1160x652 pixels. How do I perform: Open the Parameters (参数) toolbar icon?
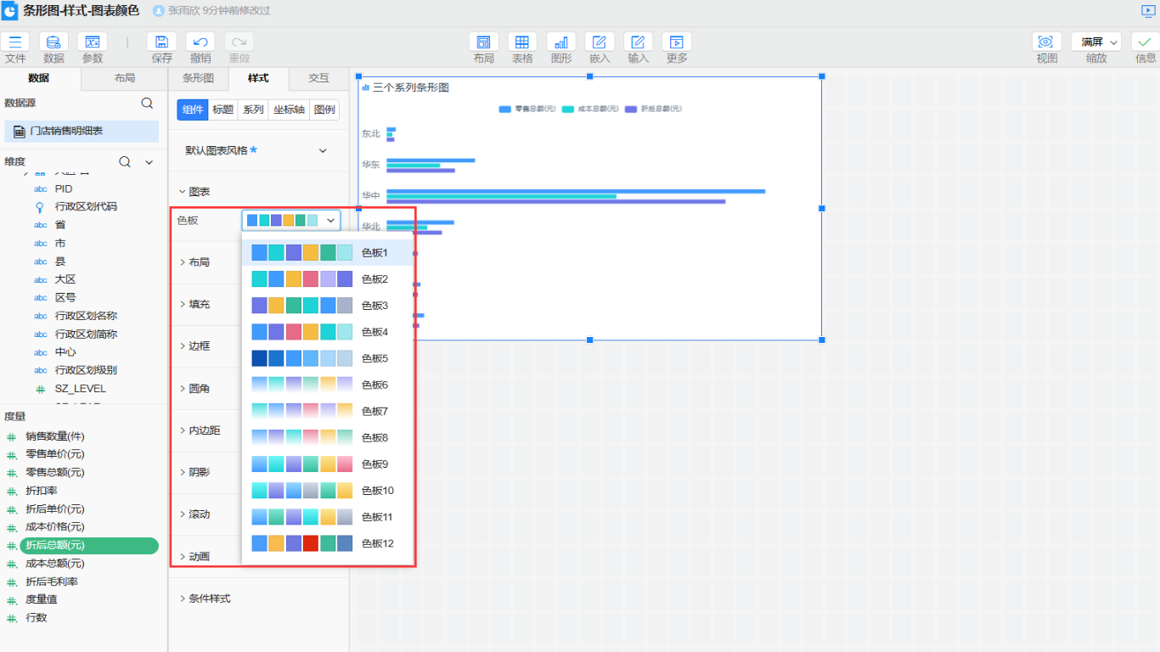(x=93, y=42)
